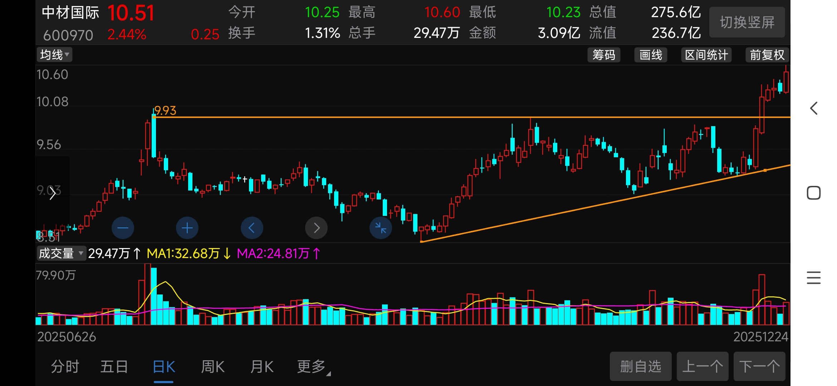The image size is (837, 386).
Task: Toggle 前复权 price adjustment mode
Action: click(767, 55)
